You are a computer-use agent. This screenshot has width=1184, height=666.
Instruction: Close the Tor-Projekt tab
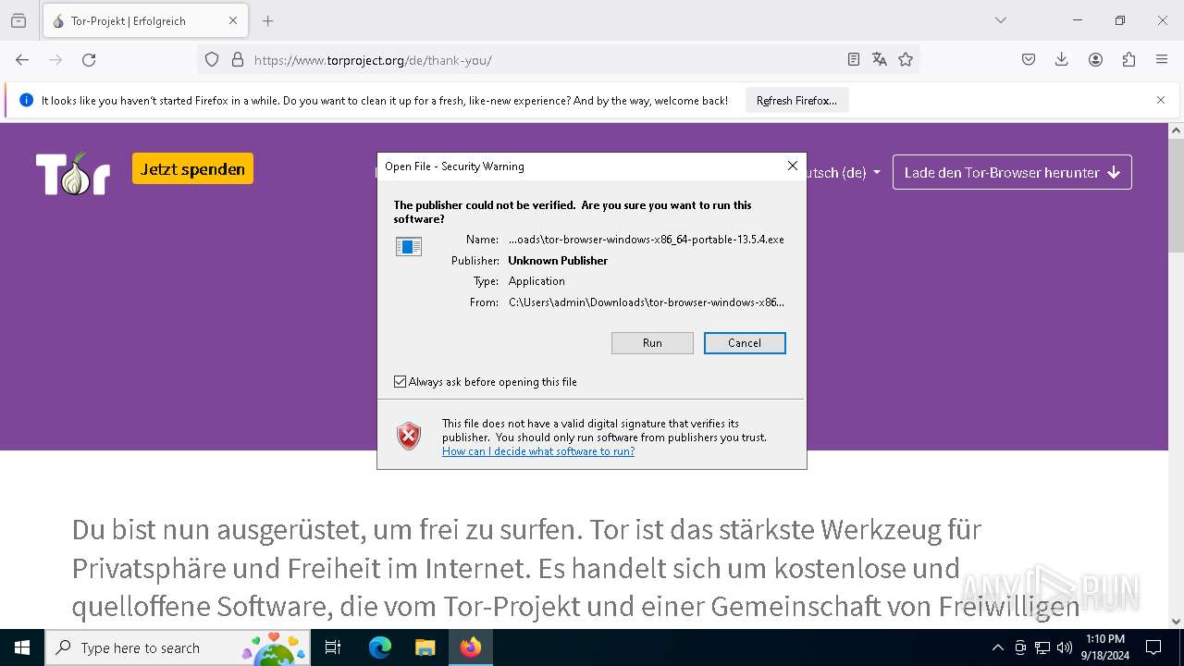point(233,20)
